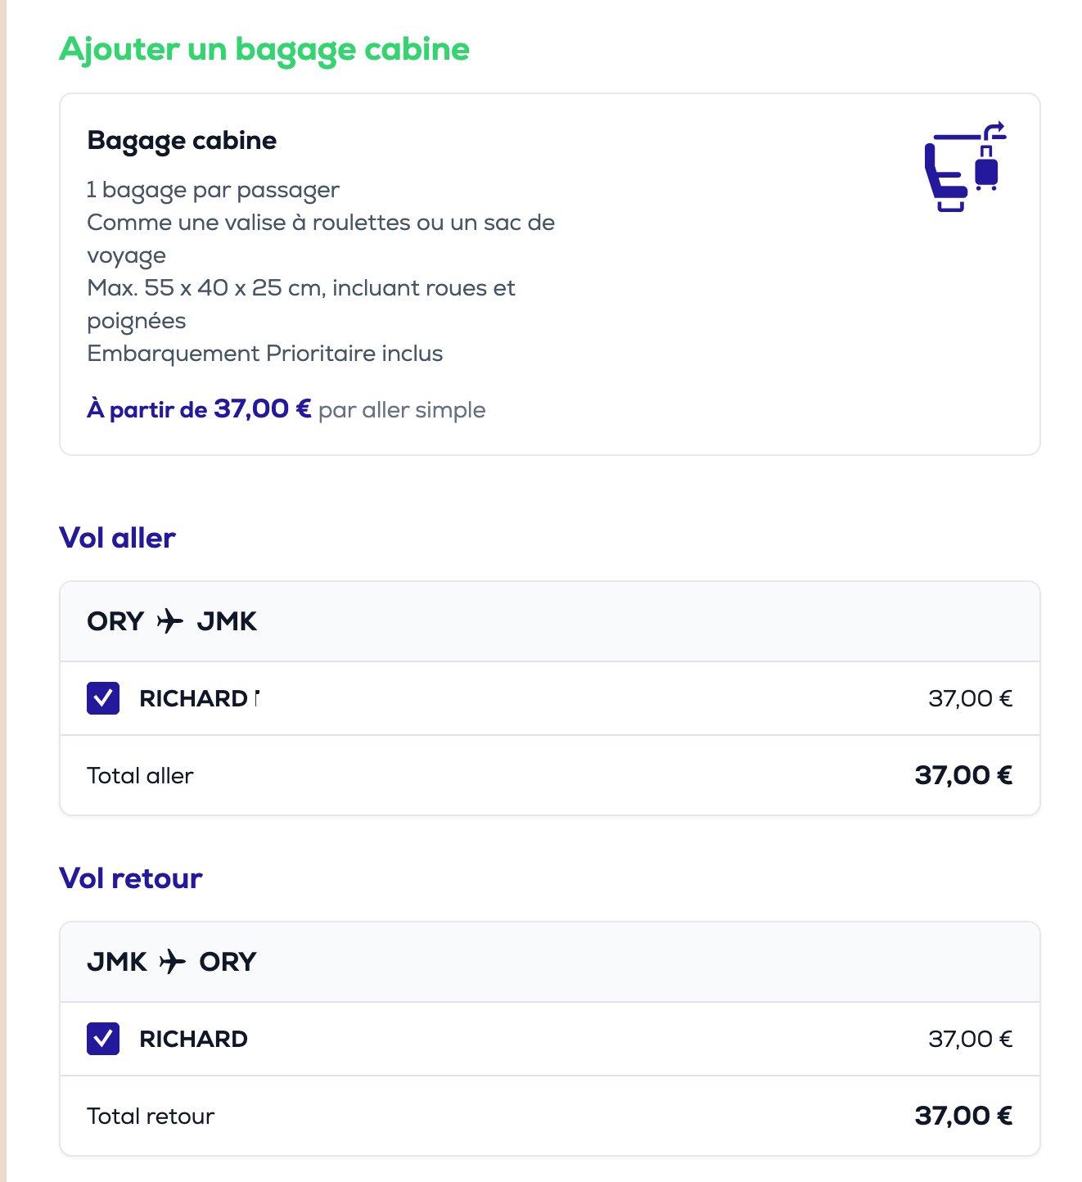
Task: Uncheck RICHARD on the return JMK–ORY flight
Action: pyautogui.click(x=103, y=1039)
